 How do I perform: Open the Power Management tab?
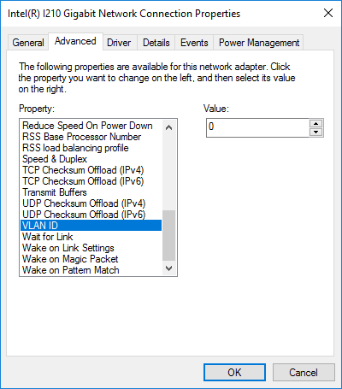[258, 43]
